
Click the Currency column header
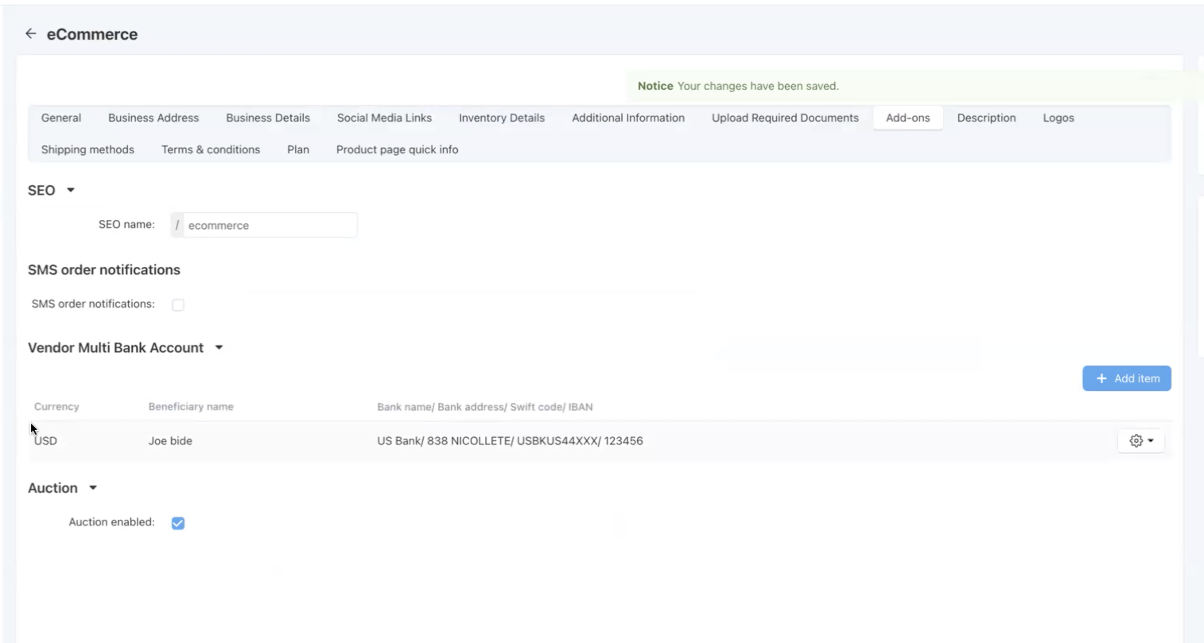56,407
